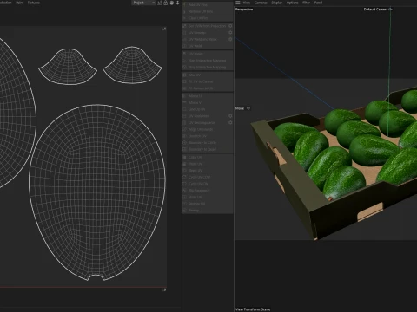Screen dimensions: 417x312
Task: Click the globe icon next to the lock
Action: coord(171,3)
